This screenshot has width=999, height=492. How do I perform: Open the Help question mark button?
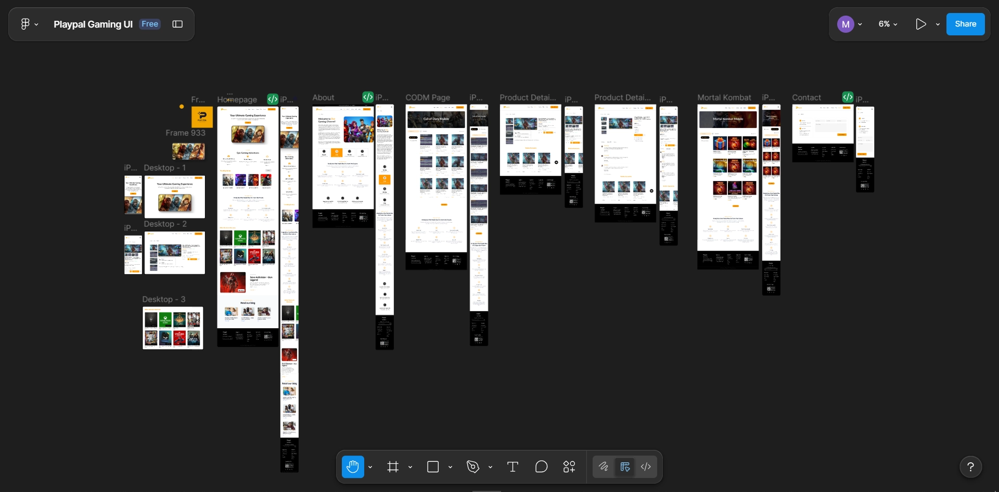tap(970, 467)
